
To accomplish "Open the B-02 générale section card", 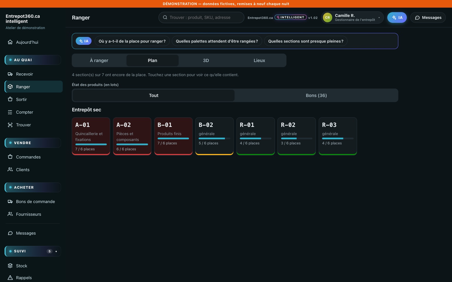I will coord(214,136).
